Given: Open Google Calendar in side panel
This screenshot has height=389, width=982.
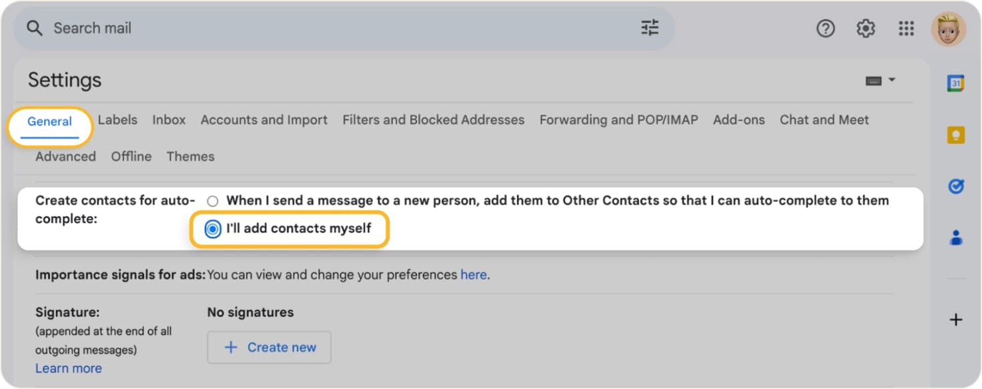Looking at the screenshot, I should point(956,83).
